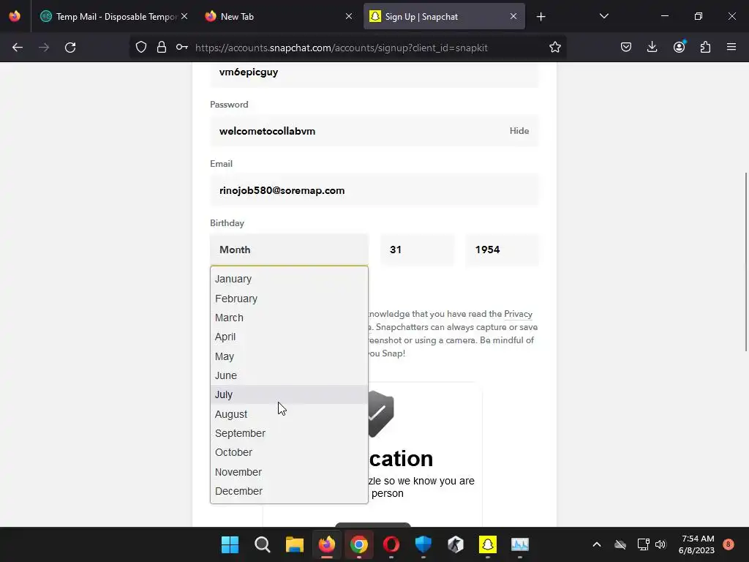Open the network status tray icon

coord(643,544)
